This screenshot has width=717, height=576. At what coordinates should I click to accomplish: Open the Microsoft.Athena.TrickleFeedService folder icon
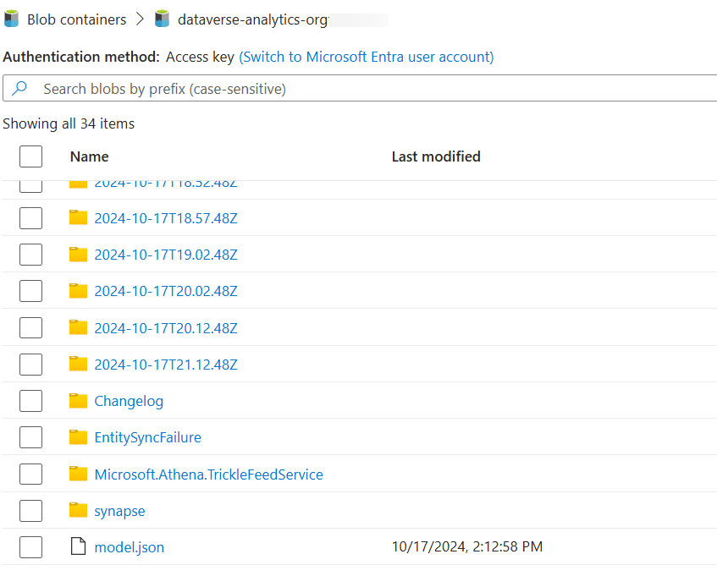pos(78,474)
